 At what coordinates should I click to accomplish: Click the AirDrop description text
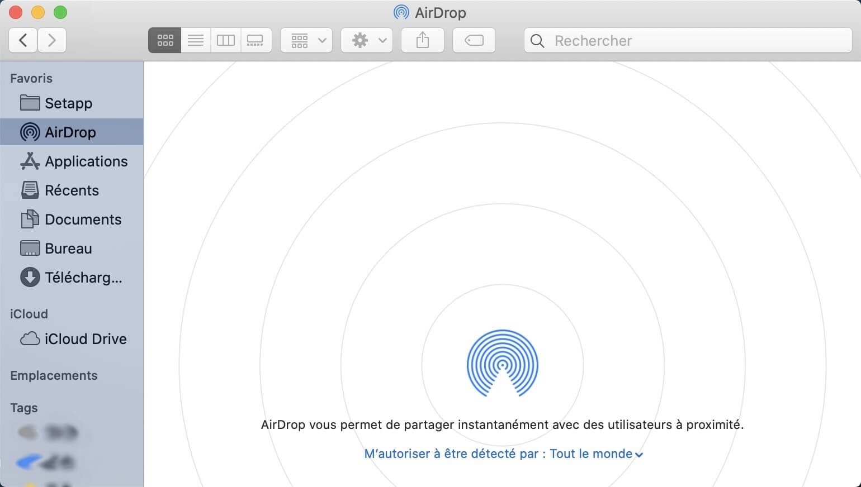[x=502, y=424]
